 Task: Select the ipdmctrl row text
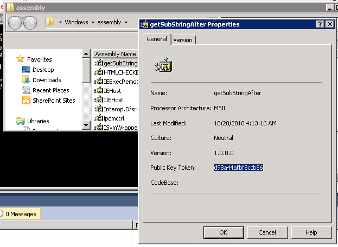pyautogui.click(x=114, y=118)
